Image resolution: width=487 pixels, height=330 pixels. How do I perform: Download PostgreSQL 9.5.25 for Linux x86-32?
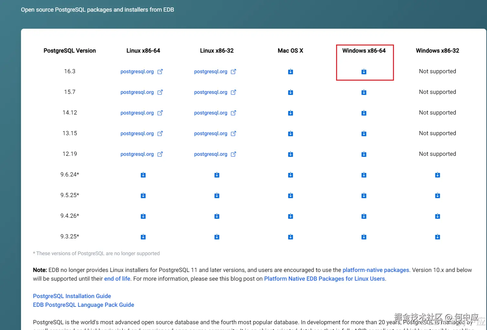217,195
